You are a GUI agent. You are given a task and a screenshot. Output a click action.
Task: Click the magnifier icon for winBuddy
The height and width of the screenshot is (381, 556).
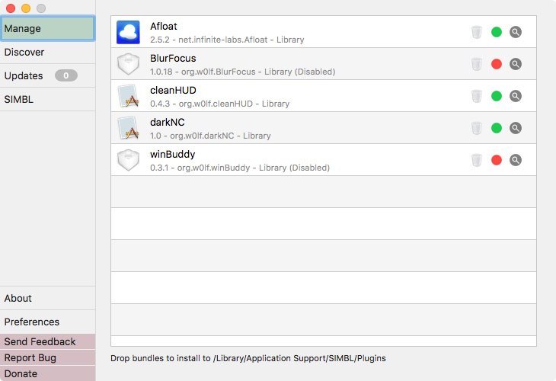(516, 160)
